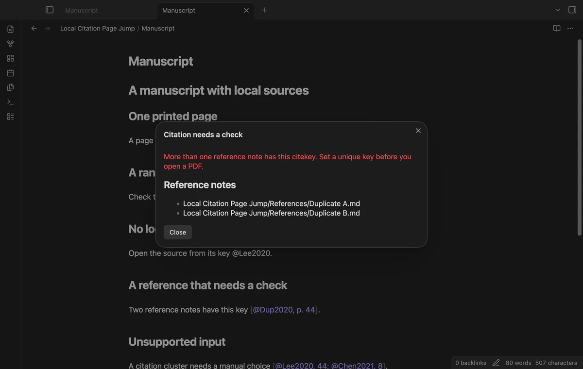Open the @Chen2021, 8 citation link
583x369 pixels.
coord(357,366)
